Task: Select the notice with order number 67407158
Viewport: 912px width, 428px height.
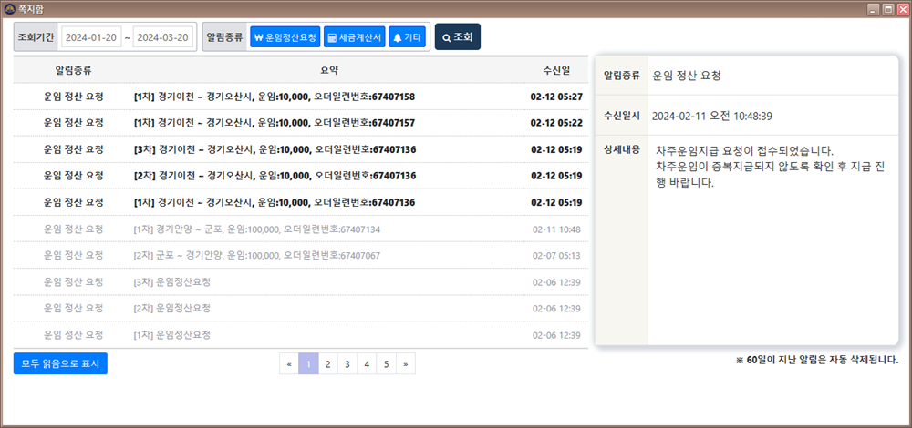Action: click(x=274, y=97)
